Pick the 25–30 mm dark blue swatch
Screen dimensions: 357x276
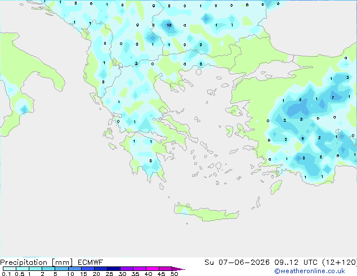click(x=113, y=269)
